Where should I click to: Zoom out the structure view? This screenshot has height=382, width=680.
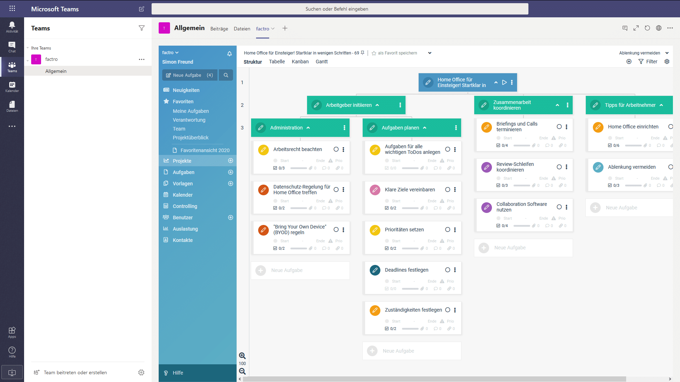tap(242, 371)
